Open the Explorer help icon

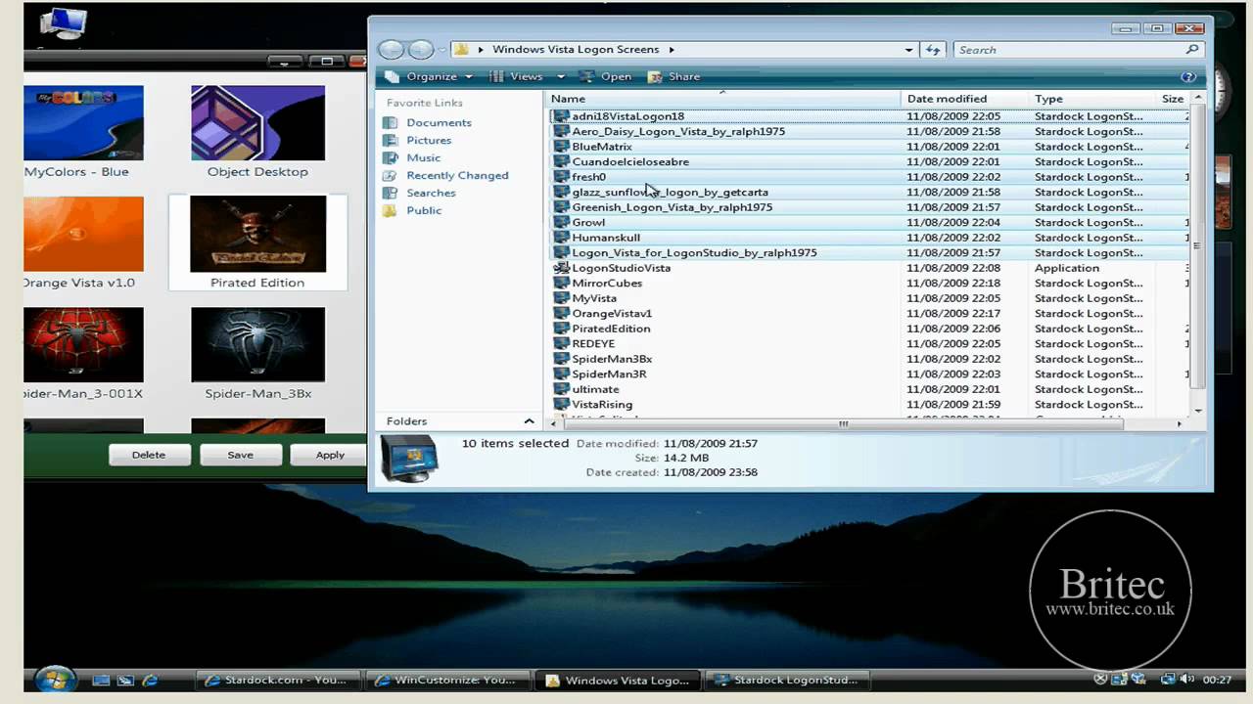pyautogui.click(x=1188, y=76)
